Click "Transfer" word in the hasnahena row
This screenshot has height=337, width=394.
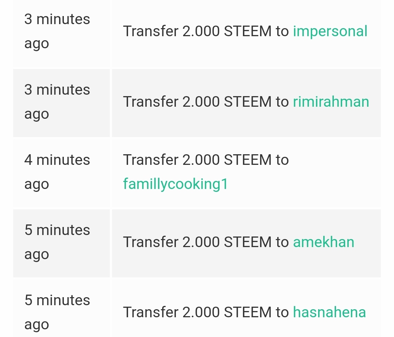(150, 312)
